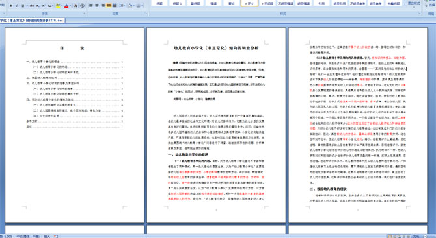Click the enclosed character icon
Image resolution: width=436 pixels, height=238 pixels.
tap(82, 6)
